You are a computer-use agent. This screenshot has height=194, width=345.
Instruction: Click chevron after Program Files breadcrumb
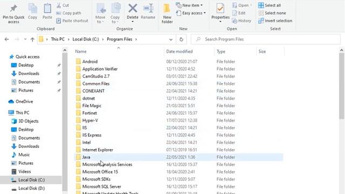136,39
